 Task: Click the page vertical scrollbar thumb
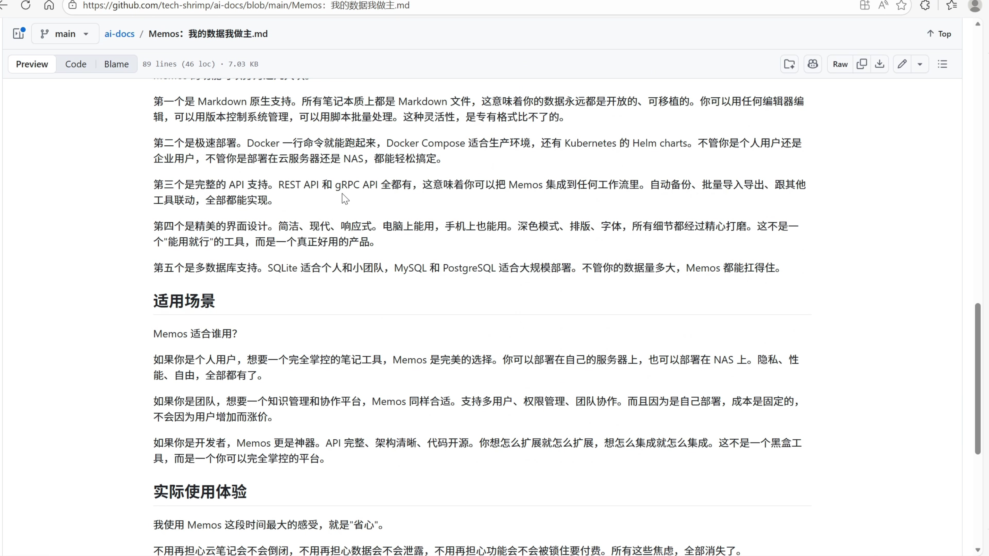(x=977, y=378)
